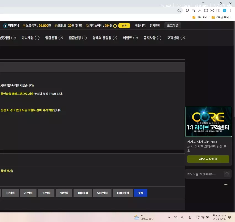Select the 20만원 amount button

pyautogui.click(x=28, y=193)
